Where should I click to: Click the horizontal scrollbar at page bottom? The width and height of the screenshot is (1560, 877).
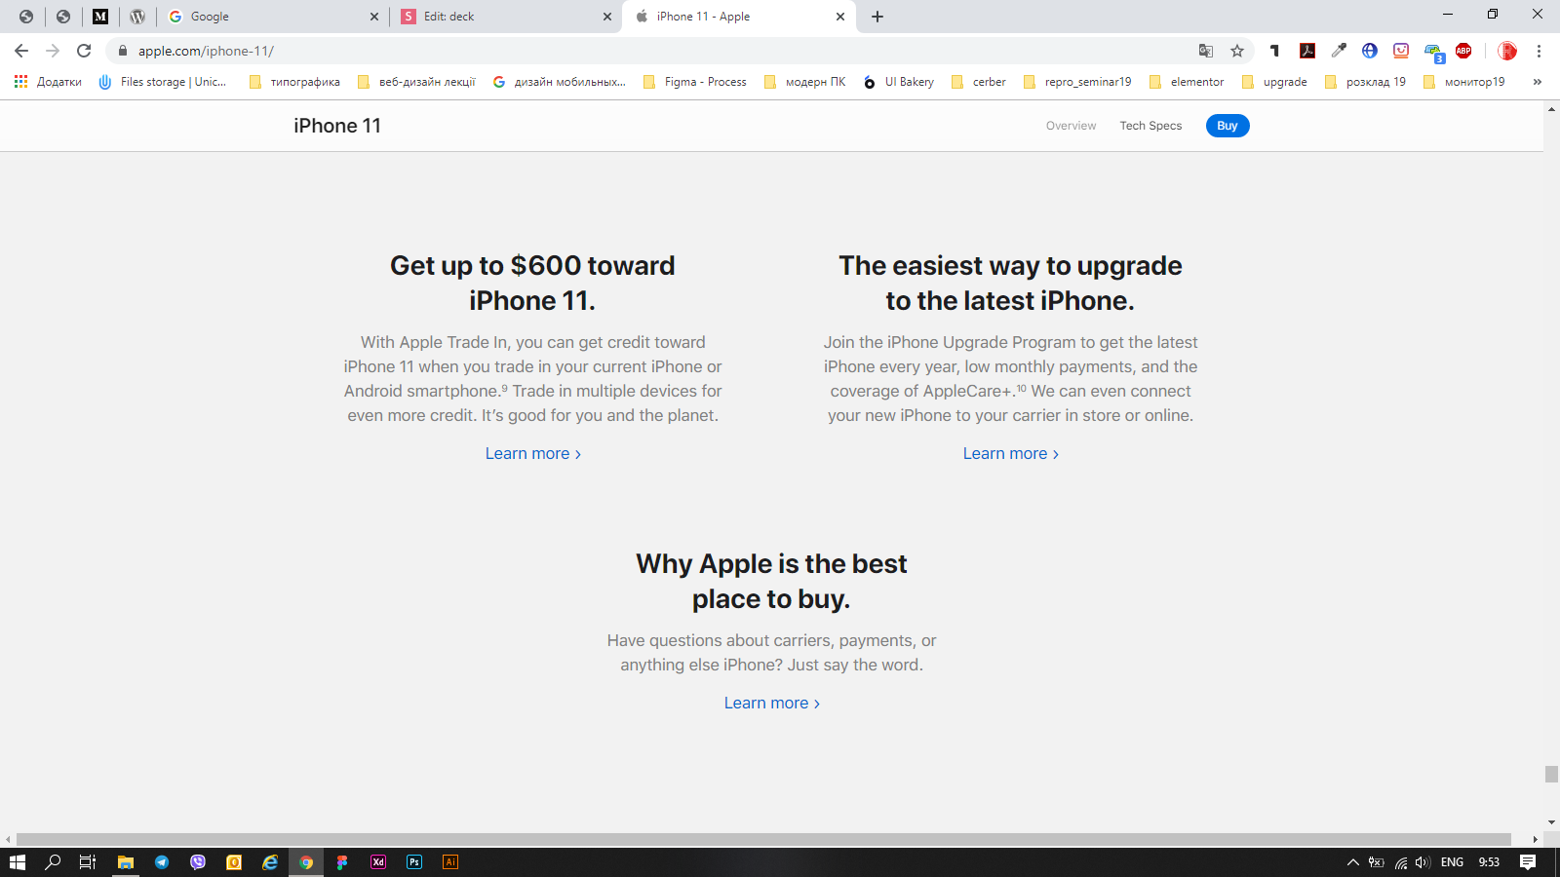[763, 839]
